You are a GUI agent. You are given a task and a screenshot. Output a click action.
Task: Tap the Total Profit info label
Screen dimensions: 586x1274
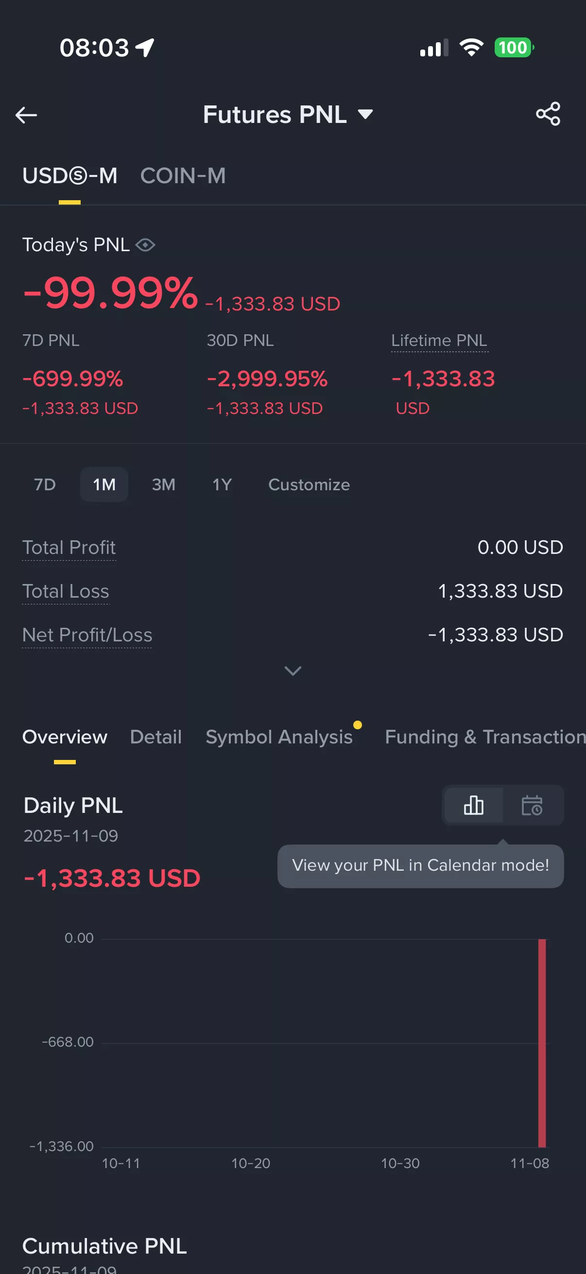click(x=69, y=548)
